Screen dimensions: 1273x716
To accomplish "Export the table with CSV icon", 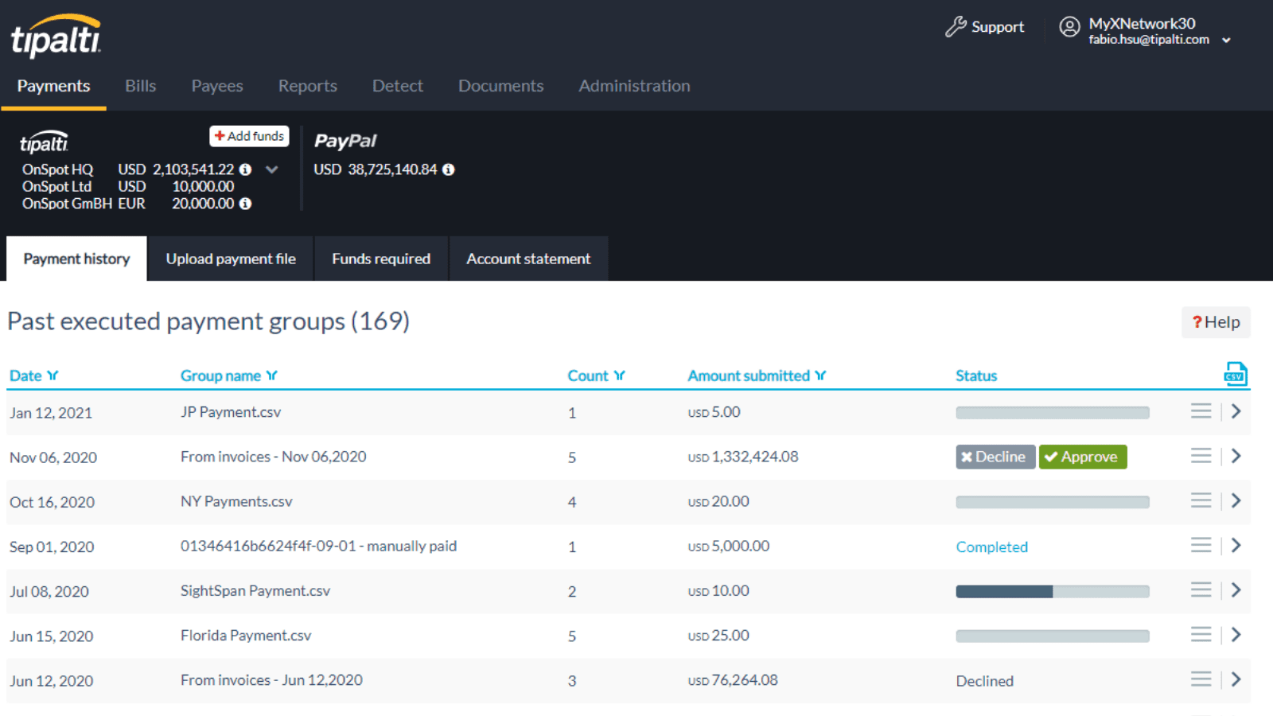I will [1235, 374].
